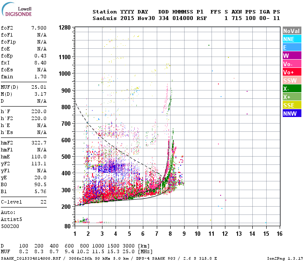Click the M(D) value 3.17
The height and width of the screenshot is (261, 304).
click(x=40, y=94)
